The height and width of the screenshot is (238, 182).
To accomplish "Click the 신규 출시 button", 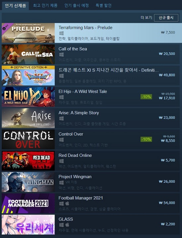I will [x=166, y=18].
